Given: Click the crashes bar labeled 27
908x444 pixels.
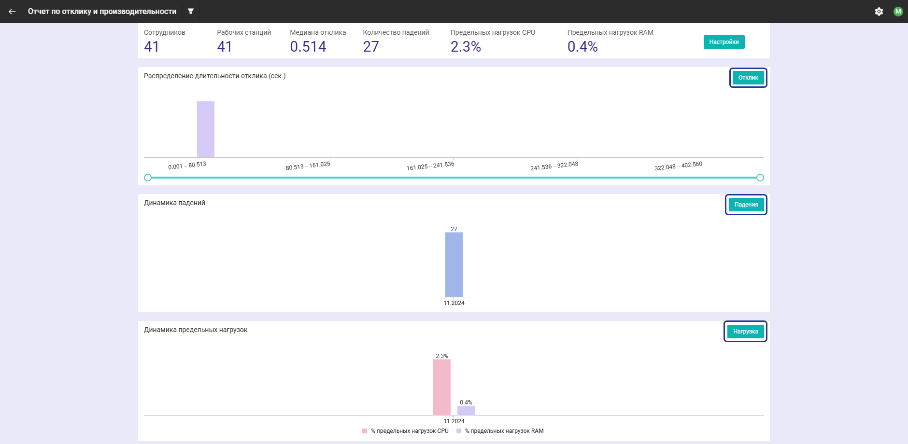Looking at the screenshot, I should tap(454, 264).
